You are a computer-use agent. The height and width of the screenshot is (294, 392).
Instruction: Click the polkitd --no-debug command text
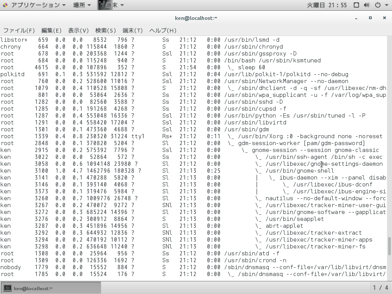pos(286,74)
